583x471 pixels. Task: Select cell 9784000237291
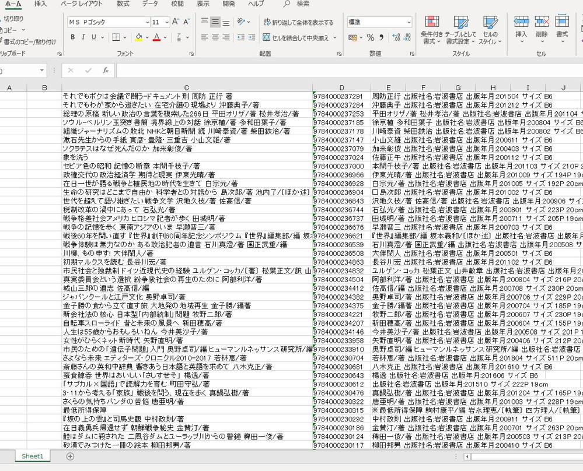pos(341,96)
